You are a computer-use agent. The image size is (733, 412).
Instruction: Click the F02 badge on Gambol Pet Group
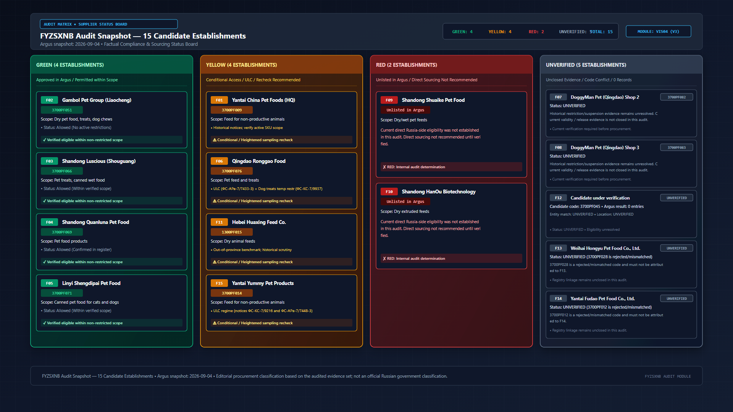49,100
